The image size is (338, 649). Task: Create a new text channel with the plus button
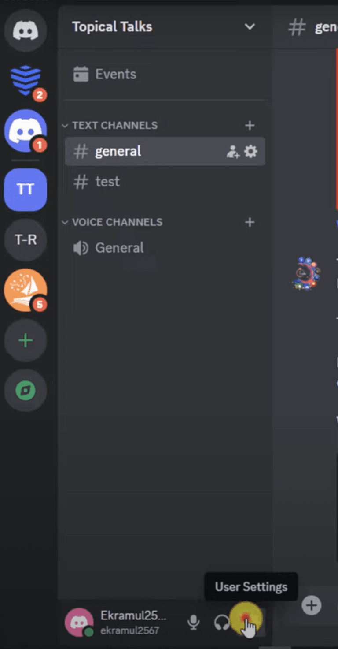pos(250,125)
